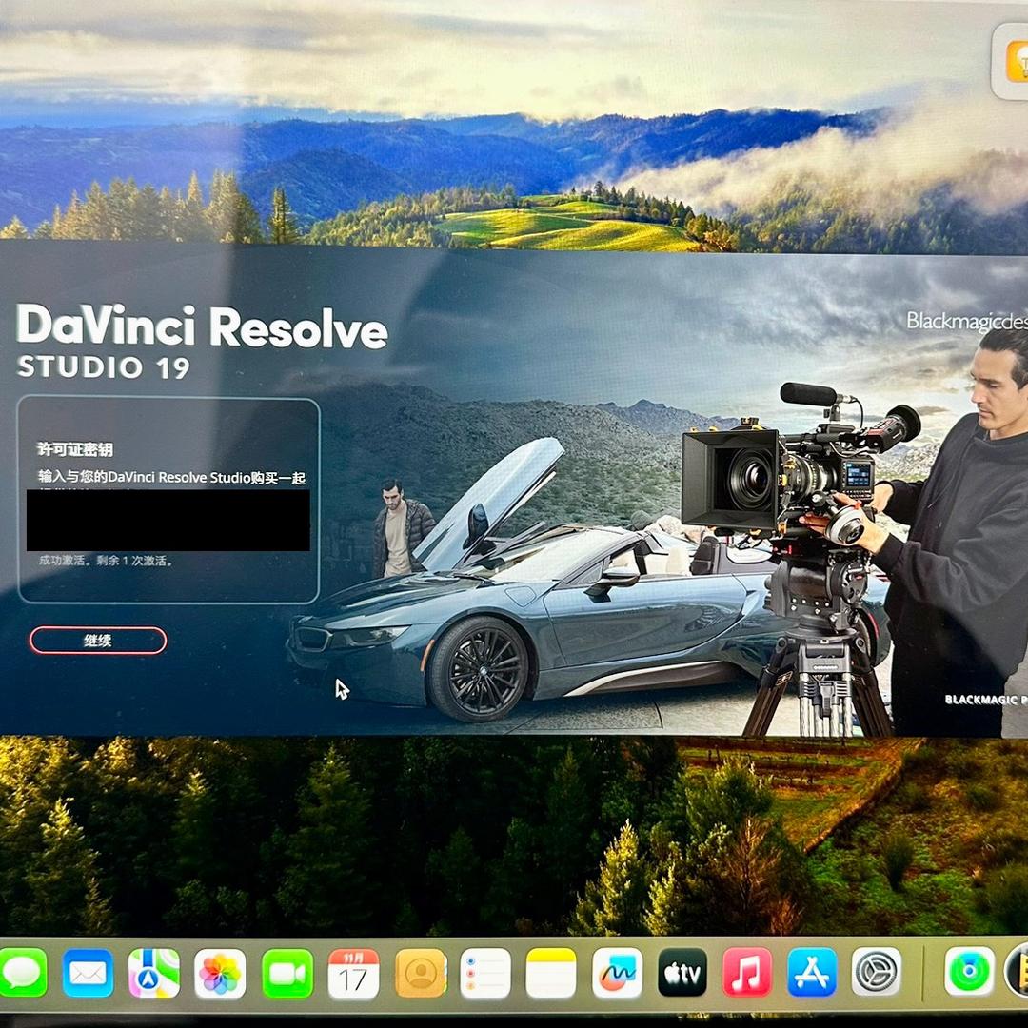Click the redacted license key field
The image size is (1028, 1028).
[168, 521]
